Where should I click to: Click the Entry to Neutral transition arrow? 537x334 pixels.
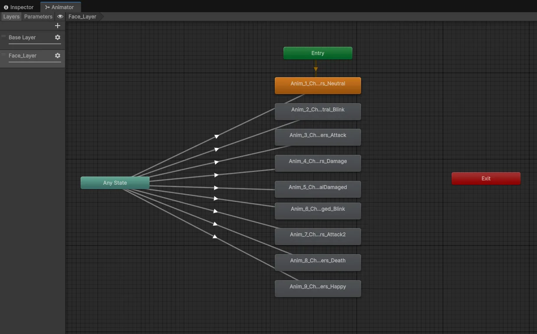click(316, 69)
